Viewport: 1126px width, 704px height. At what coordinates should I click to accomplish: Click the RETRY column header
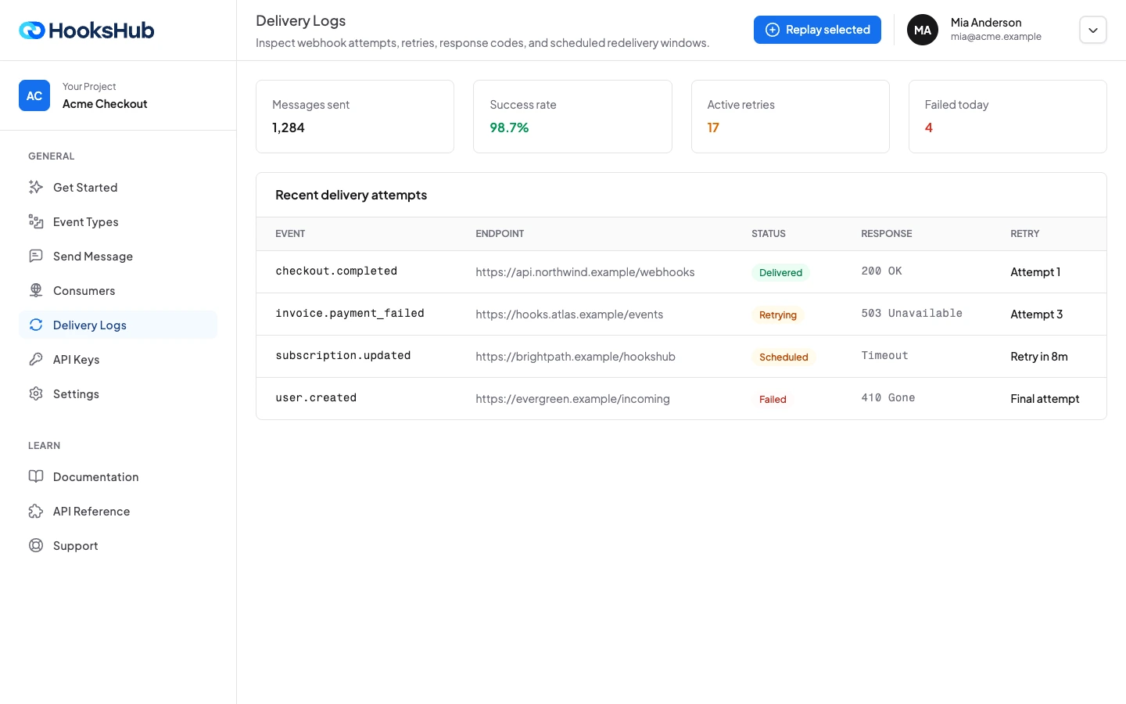(x=1025, y=234)
